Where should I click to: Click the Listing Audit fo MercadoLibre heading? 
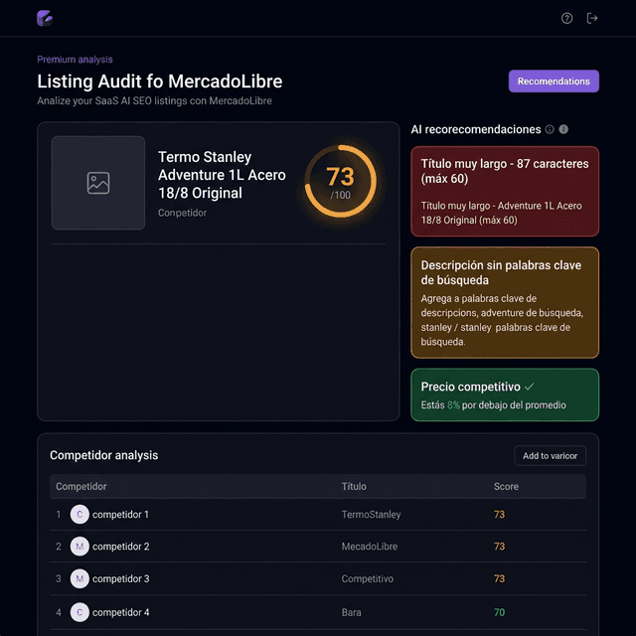pos(159,81)
